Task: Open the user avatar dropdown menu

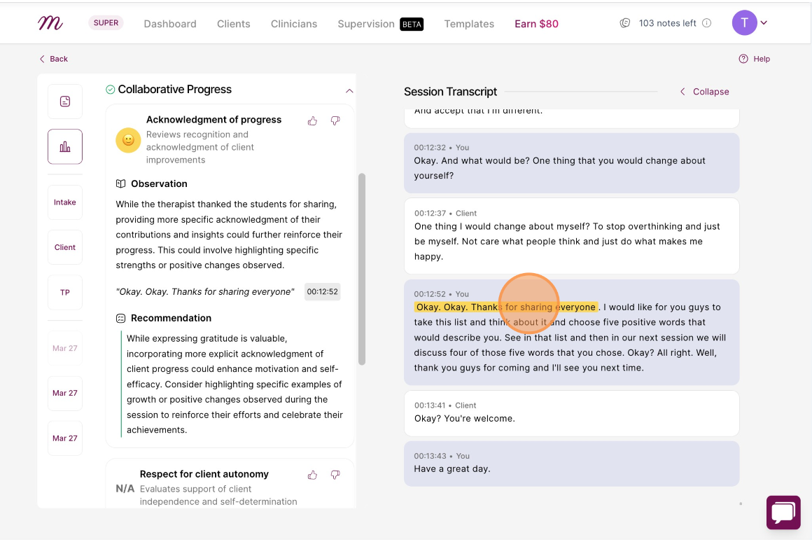Action: [749, 23]
